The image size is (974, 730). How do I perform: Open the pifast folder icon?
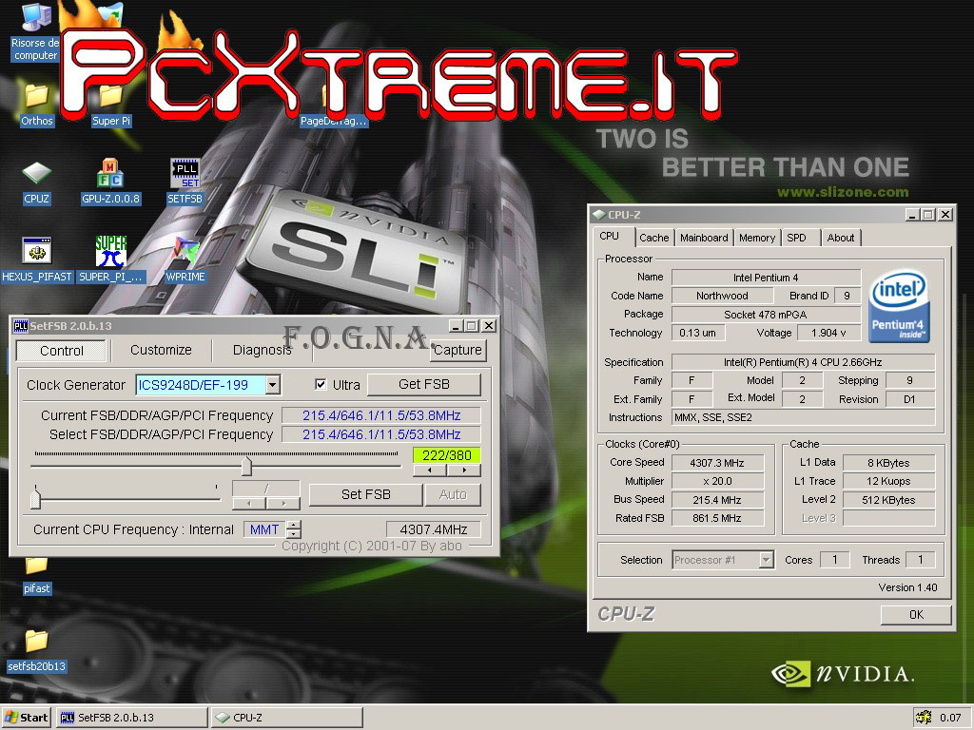[x=37, y=577]
